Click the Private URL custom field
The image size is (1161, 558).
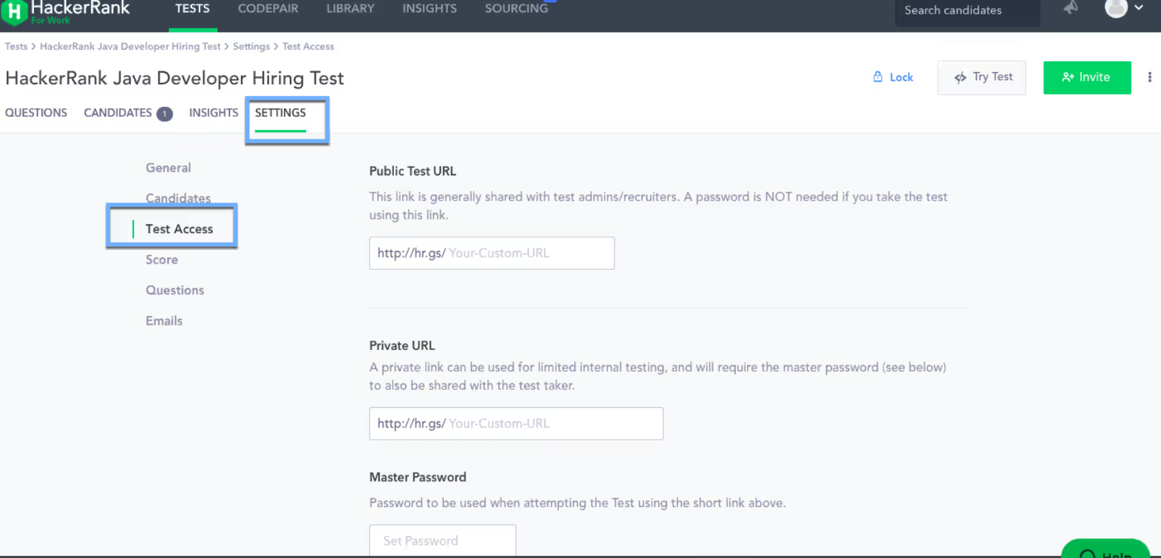[517, 423]
